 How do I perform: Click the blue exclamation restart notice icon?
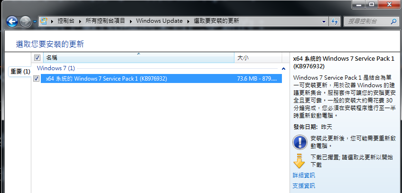299,142
